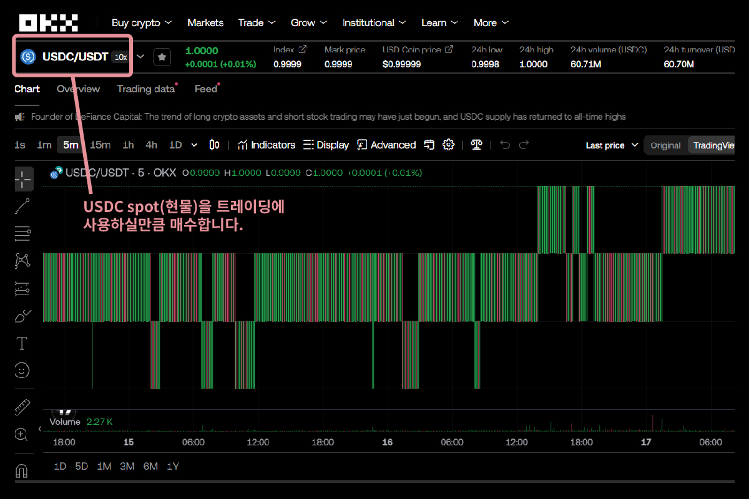749x499 pixels.
Task: Click the candlestick chart type icon
Action: [214, 145]
